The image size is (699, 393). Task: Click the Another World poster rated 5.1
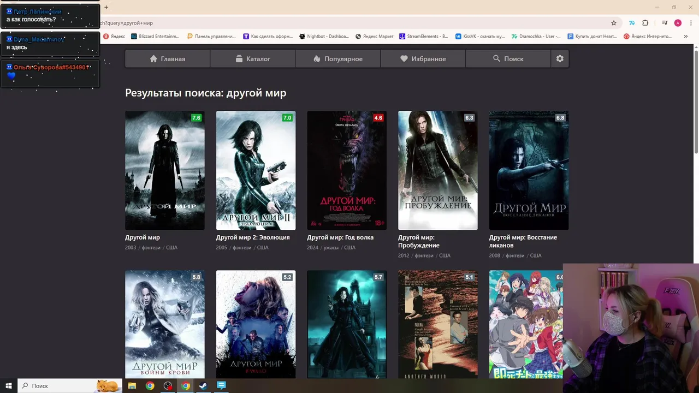coord(438,324)
